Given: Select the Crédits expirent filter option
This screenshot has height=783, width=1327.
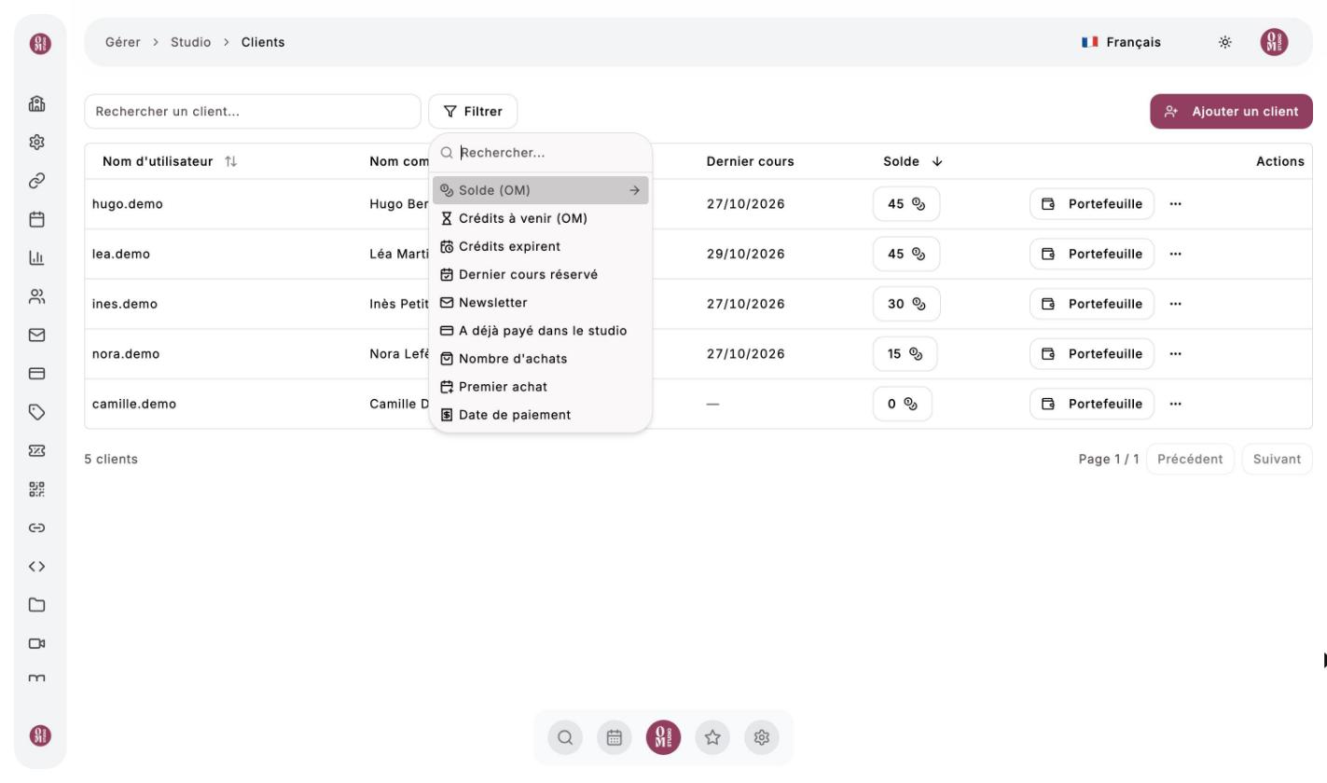Looking at the screenshot, I should (541, 246).
